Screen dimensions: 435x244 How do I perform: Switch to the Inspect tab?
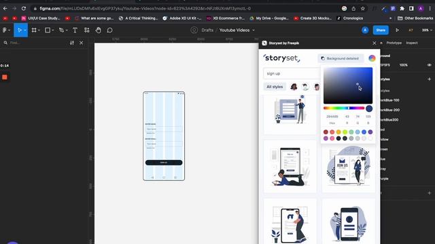click(412, 43)
